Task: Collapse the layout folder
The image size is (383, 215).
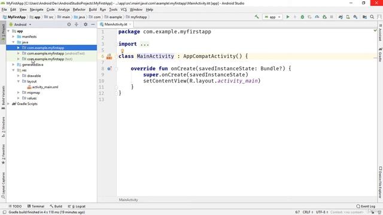Action: click(19, 81)
